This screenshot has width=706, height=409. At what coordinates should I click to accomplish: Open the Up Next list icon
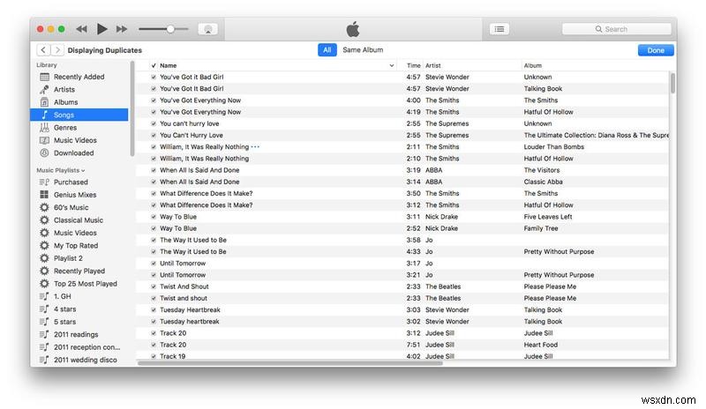(x=499, y=29)
